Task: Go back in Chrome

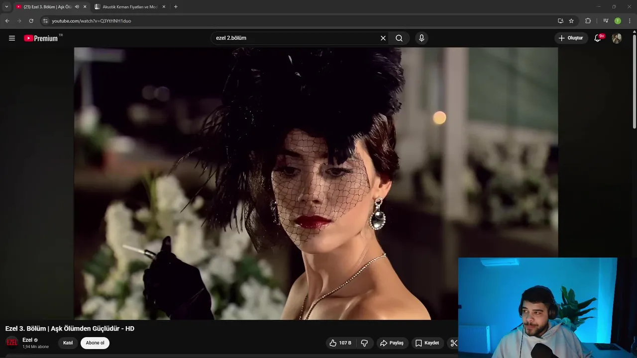Action: click(x=7, y=21)
